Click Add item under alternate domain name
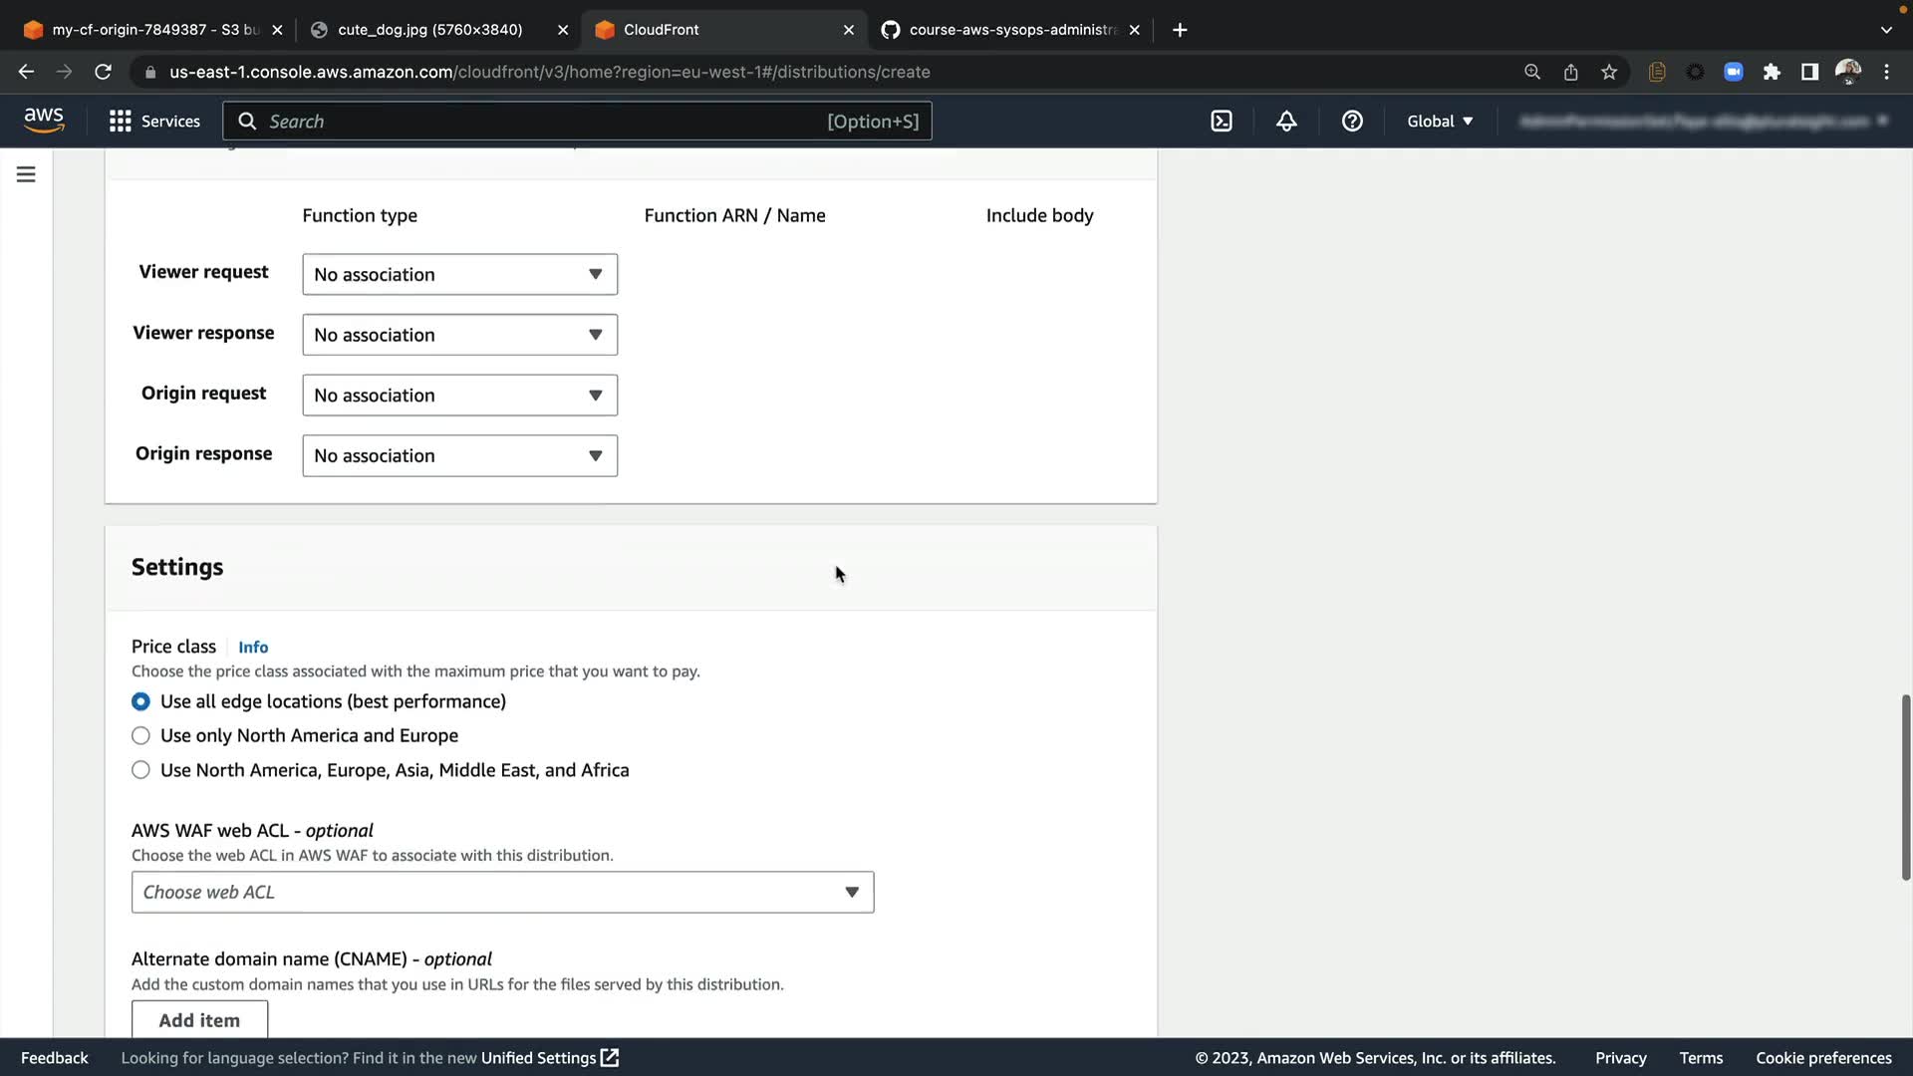This screenshot has height=1076, width=1913. pos(199,1019)
